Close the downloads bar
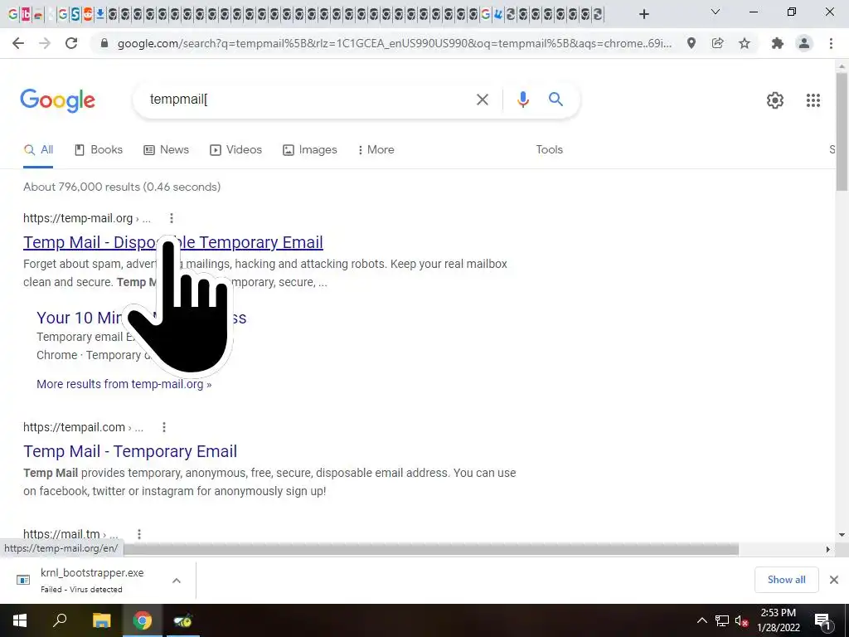This screenshot has height=637, width=849. (834, 580)
